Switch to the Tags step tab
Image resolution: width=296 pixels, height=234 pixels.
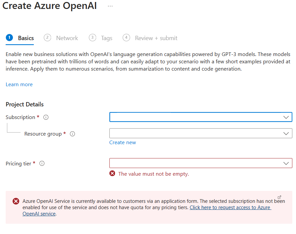[x=101, y=38]
